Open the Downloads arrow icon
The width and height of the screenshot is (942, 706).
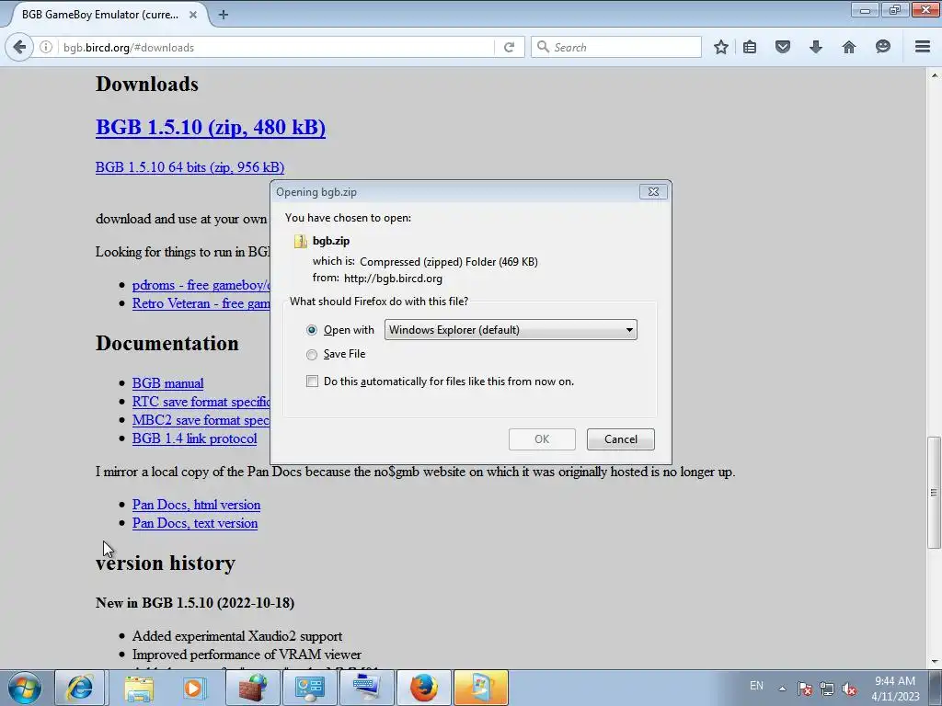tap(816, 47)
